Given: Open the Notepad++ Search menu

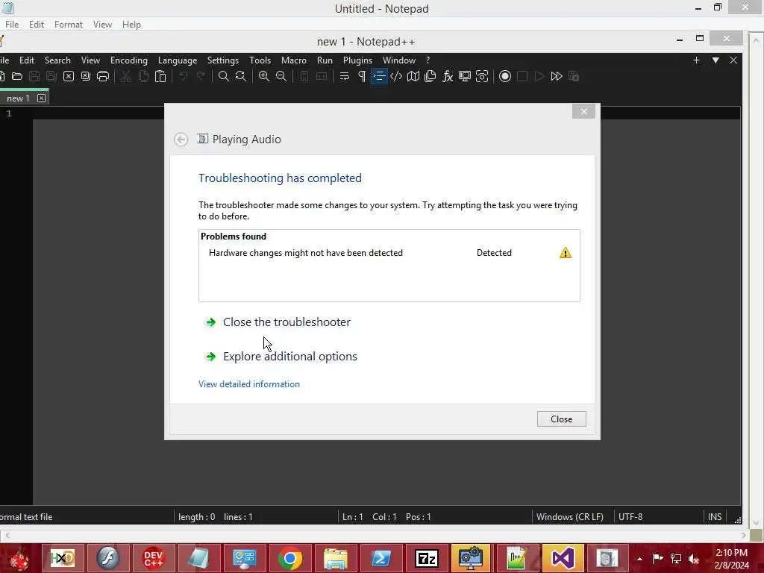Looking at the screenshot, I should [x=57, y=60].
